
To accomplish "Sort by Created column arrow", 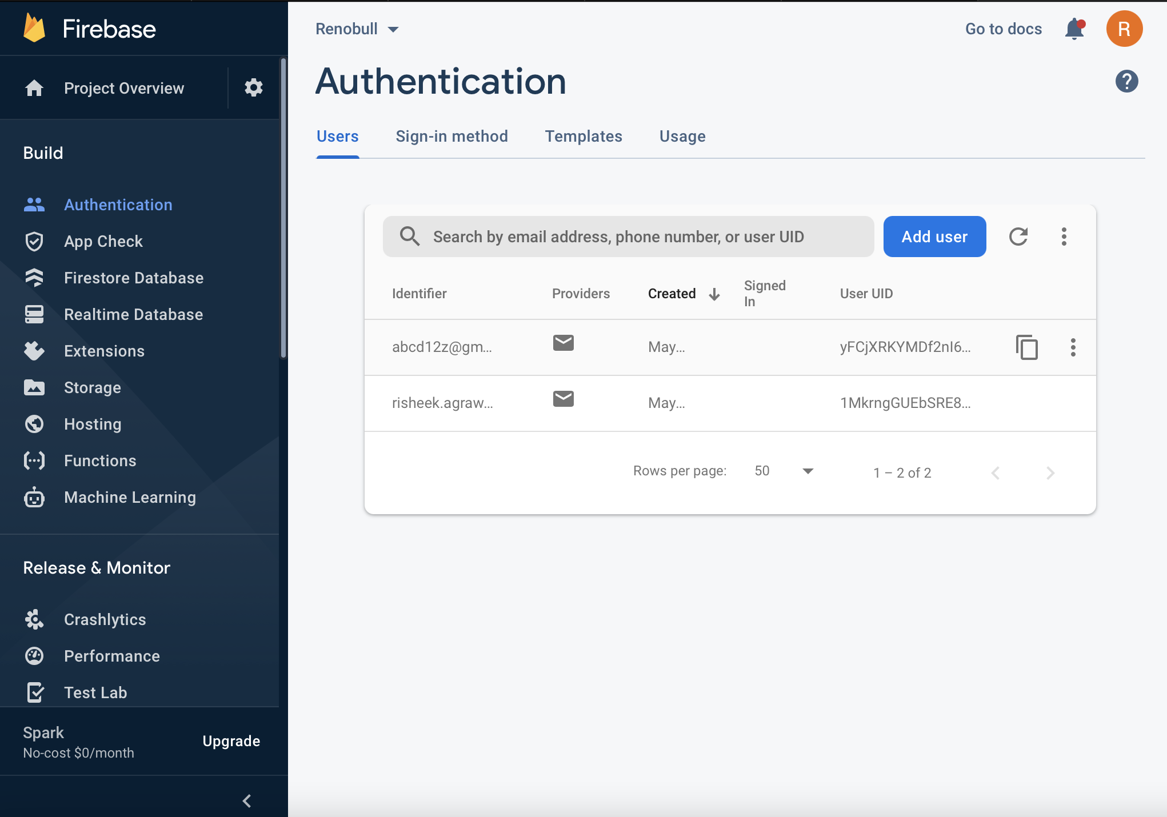I will coord(714,294).
